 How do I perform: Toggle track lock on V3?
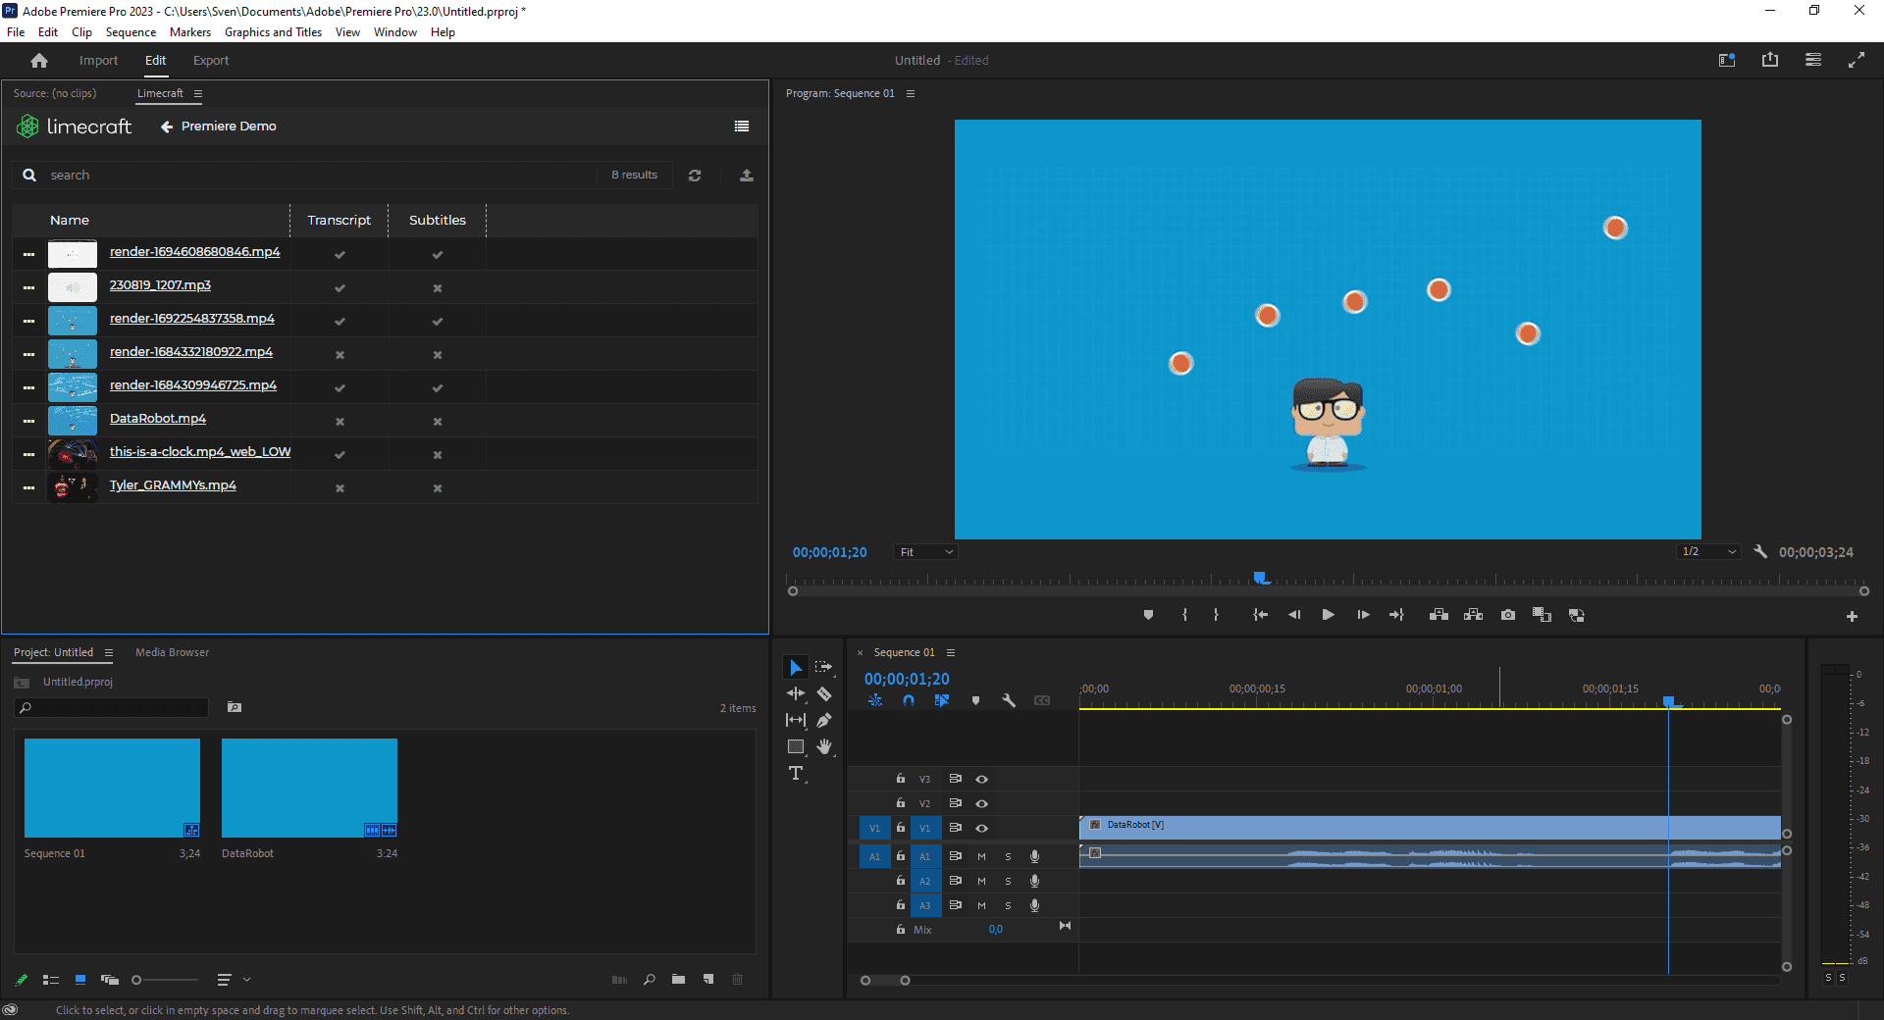click(900, 779)
